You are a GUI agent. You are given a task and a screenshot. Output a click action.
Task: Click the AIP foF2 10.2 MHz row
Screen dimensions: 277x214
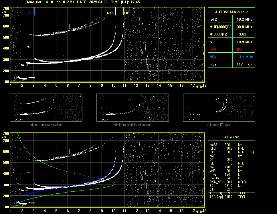click(227, 148)
